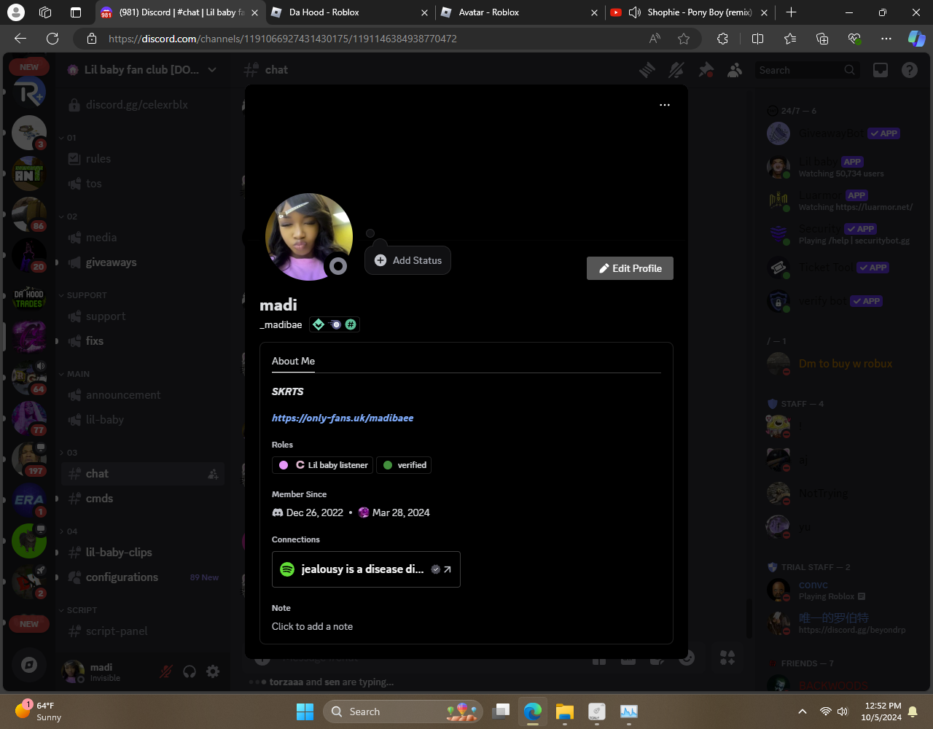933x729 pixels.
Task: Unmute the microphone in user panel
Action: (x=166, y=671)
